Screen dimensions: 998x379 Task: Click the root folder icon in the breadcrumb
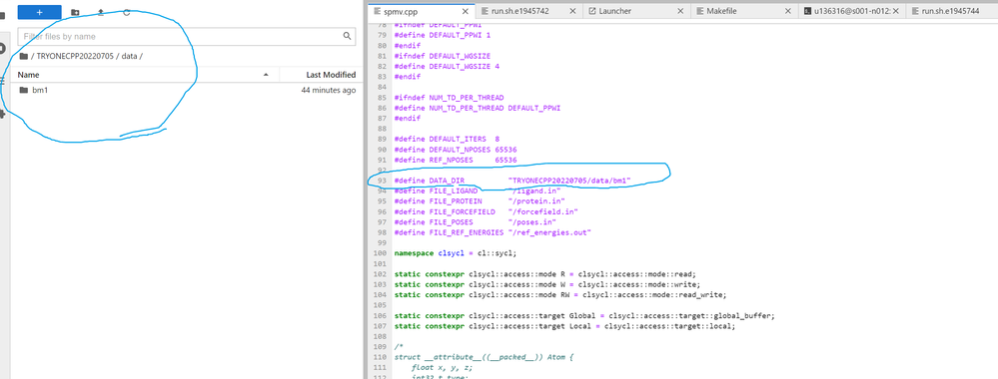[x=24, y=56]
